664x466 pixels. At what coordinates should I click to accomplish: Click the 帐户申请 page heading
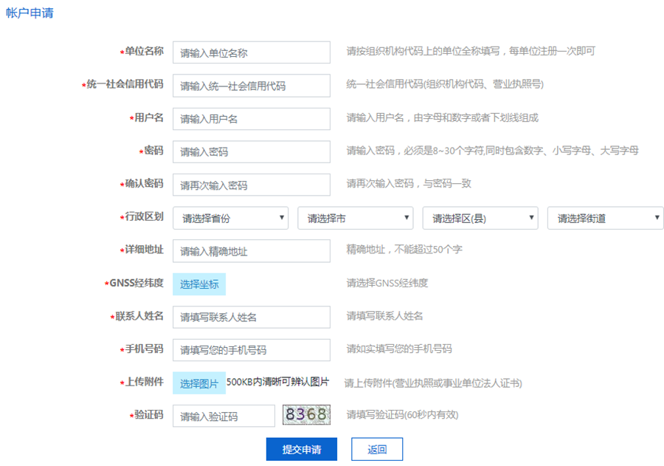click(30, 13)
